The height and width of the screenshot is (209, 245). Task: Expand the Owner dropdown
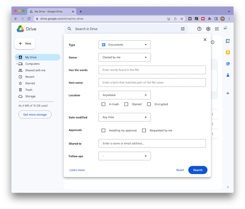pos(124,57)
